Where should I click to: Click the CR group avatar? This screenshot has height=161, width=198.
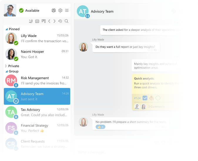pos(11,144)
